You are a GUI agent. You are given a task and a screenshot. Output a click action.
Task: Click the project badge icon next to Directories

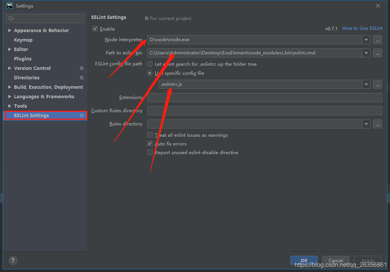[x=82, y=77]
